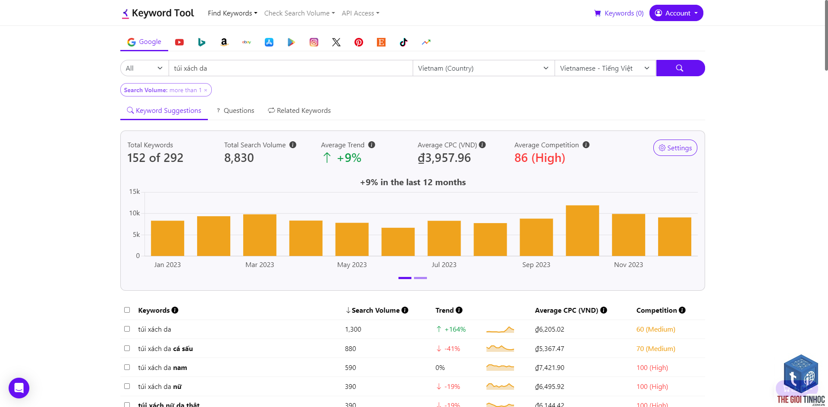
Task: Click the second chart carousel indicator
Action: [420, 278]
